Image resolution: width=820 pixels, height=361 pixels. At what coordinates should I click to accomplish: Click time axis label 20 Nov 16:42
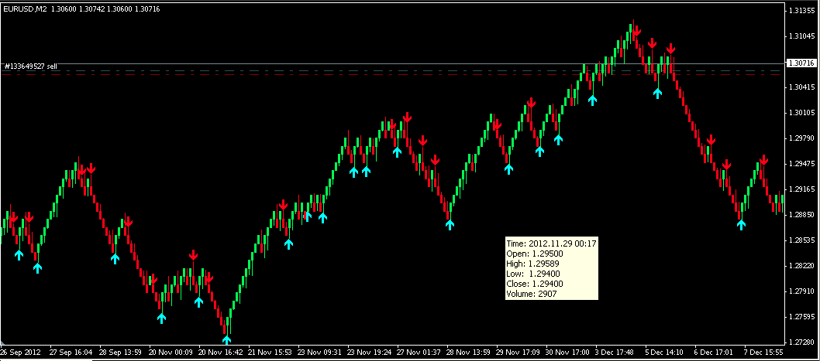[x=221, y=352]
